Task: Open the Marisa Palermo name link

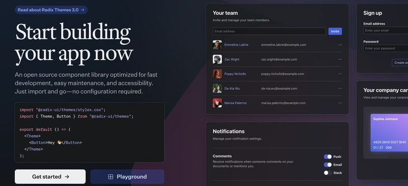Action: pyautogui.click(x=236, y=103)
